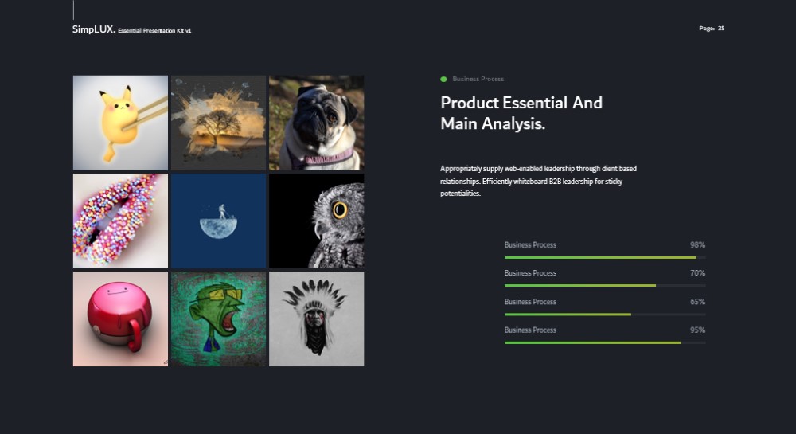Select the heading 'Product Essential And Main Analysis.'

521,113
